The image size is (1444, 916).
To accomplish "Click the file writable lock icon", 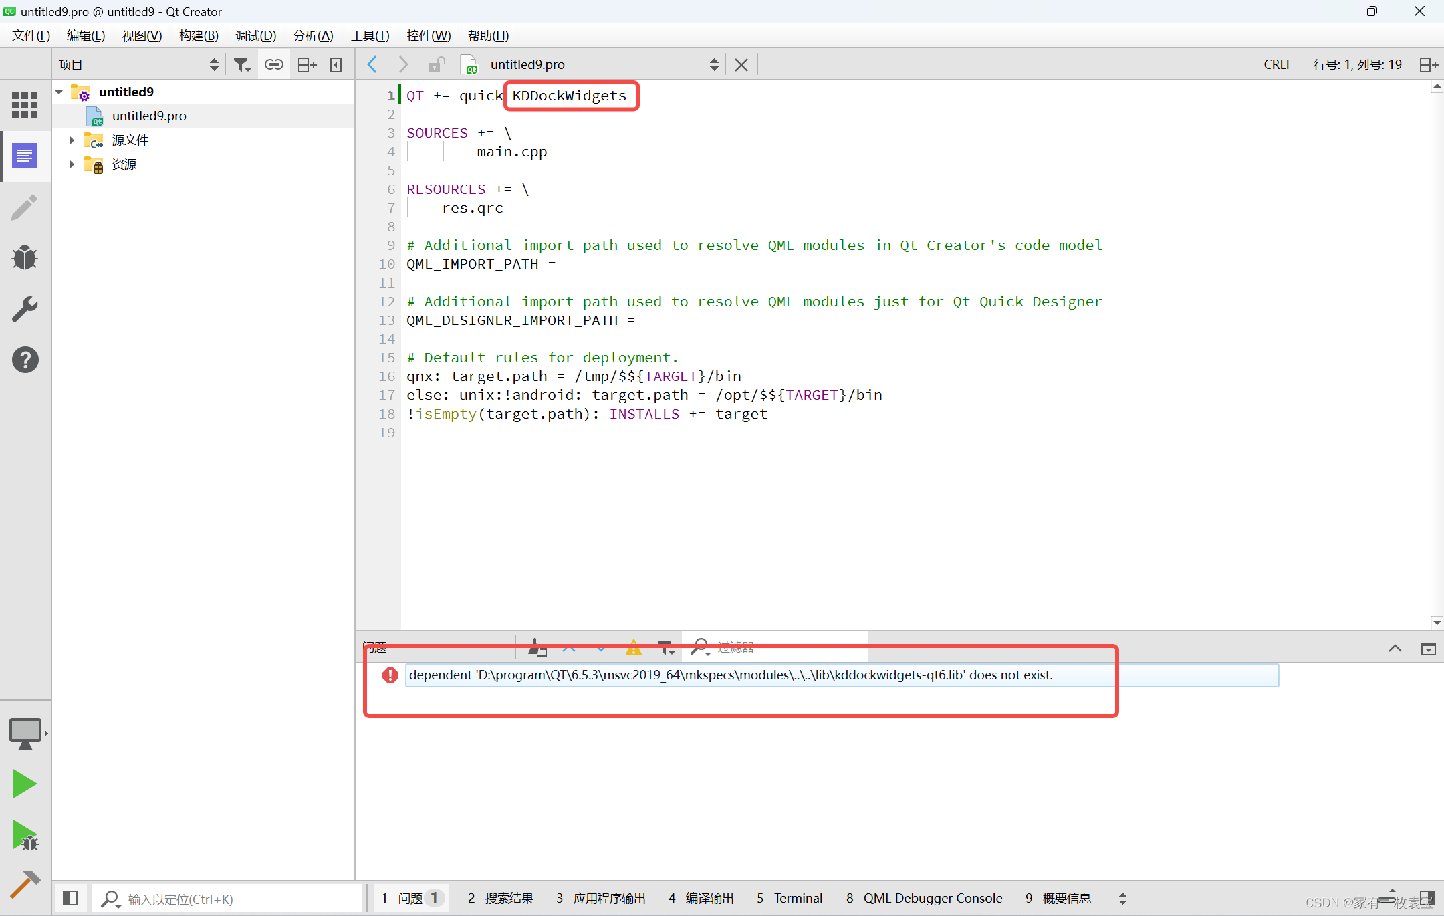I will 437,64.
